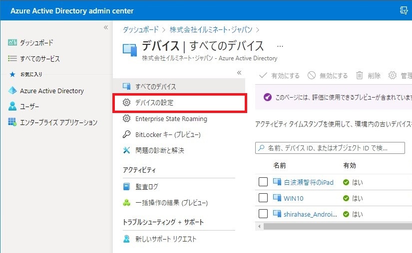
Task: Click the 新しいサポート リクエスト person icon
Action: coord(126,239)
